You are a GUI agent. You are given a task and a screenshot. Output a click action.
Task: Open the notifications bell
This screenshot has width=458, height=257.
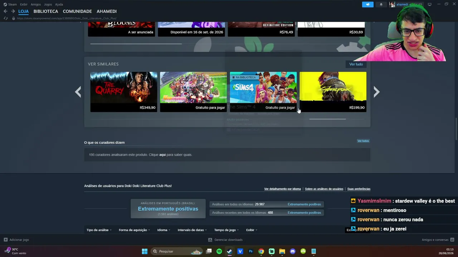click(x=381, y=5)
